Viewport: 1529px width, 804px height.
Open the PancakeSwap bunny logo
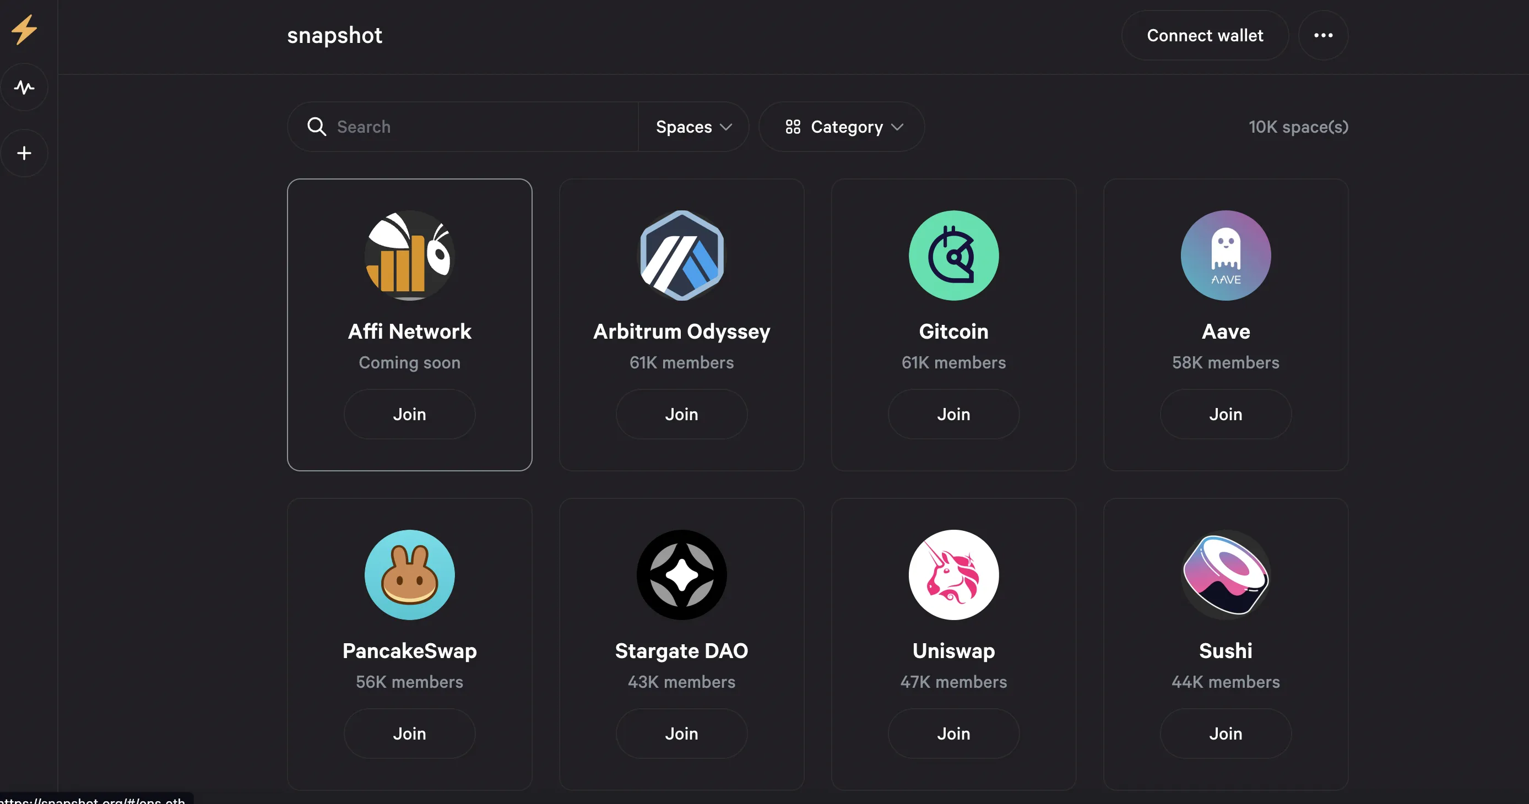coord(410,574)
